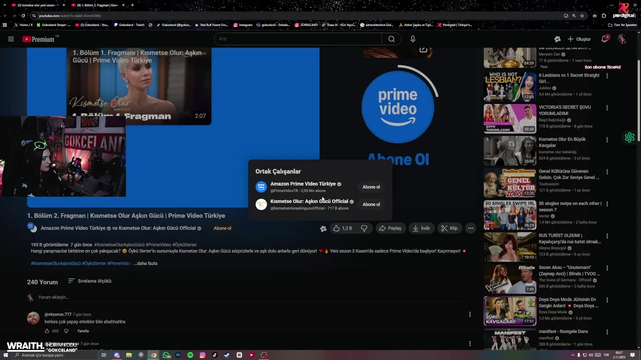Open Spotify from the taskbar

190,355
